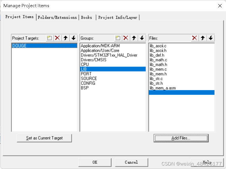Delete the selected group
Viewport: 226px width, 169px height.
(x=126, y=38)
